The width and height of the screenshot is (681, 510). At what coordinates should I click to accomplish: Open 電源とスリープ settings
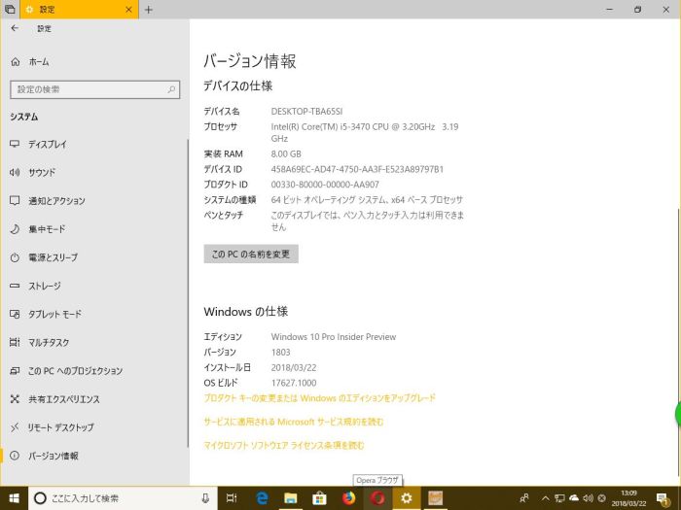[x=53, y=257]
